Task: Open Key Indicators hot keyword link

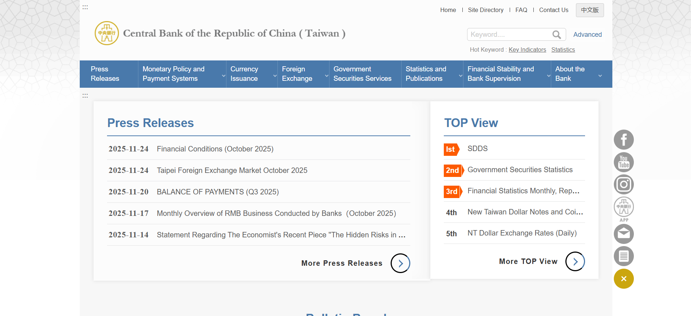Action: [x=527, y=50]
